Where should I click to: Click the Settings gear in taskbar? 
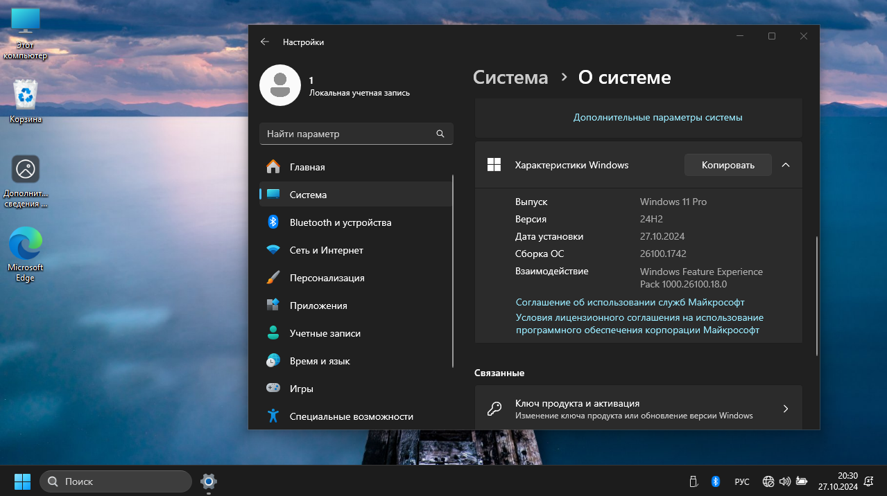click(209, 481)
